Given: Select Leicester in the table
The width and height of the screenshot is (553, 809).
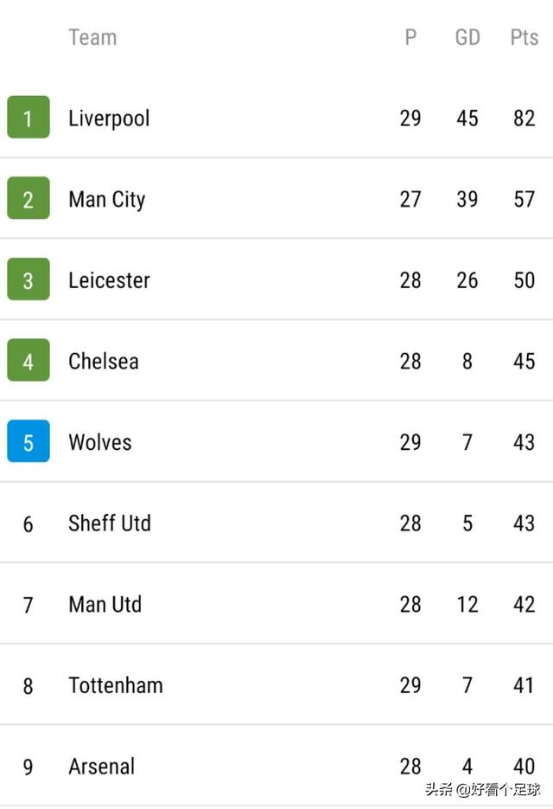Looking at the screenshot, I should (x=109, y=280).
